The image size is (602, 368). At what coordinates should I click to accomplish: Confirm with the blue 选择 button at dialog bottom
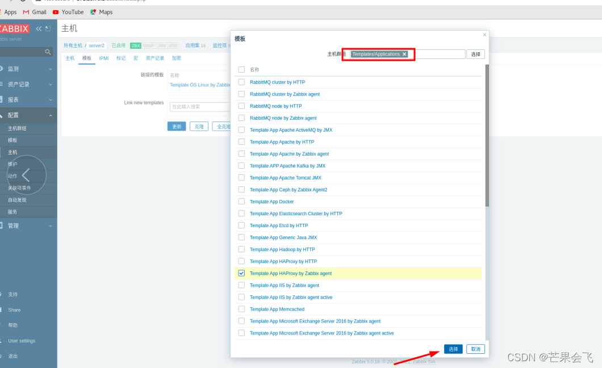point(453,349)
